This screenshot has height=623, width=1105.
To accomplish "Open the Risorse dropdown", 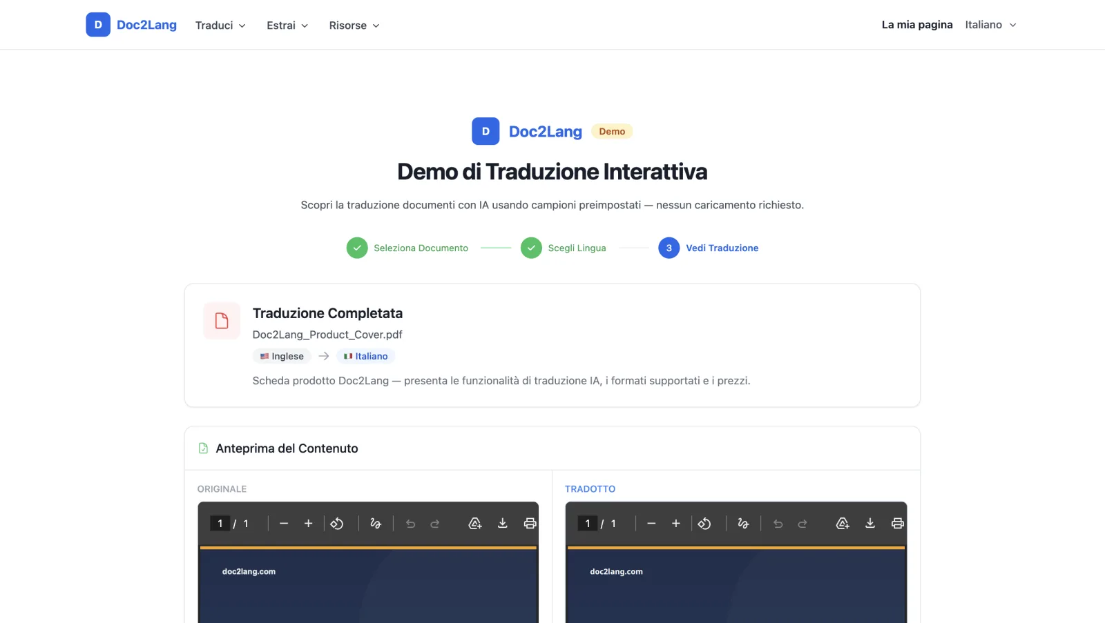I will click(354, 26).
